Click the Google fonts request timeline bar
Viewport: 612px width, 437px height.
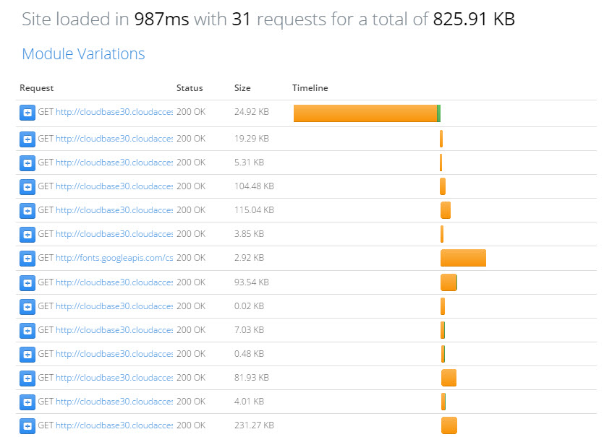pos(463,258)
